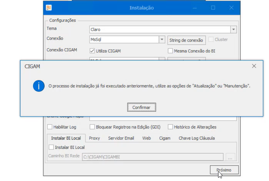Enable Histórico de Alterações checkbox
269x181 pixels.
(x=170, y=127)
